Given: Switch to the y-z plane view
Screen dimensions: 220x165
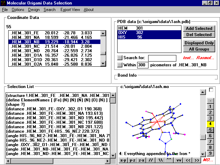Looking at the screenshot, I should (x=132, y=160).
